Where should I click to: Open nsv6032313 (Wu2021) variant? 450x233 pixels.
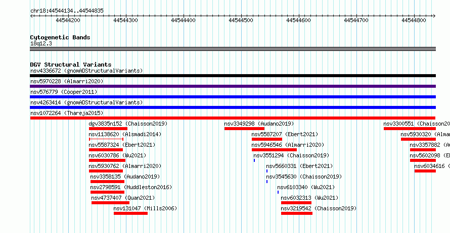[309, 198]
